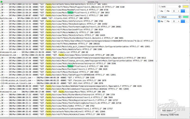Click the plus segment in tokyo filter row
The height and width of the screenshot is (119, 190).
[x=179, y=21]
